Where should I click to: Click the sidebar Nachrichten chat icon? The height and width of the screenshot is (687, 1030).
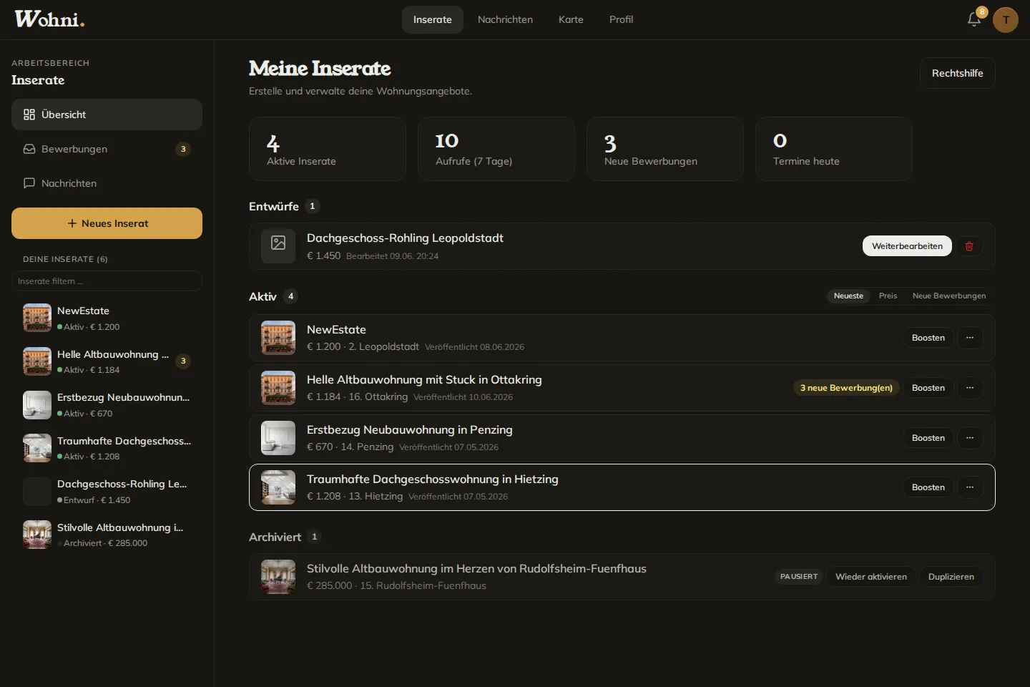click(29, 183)
